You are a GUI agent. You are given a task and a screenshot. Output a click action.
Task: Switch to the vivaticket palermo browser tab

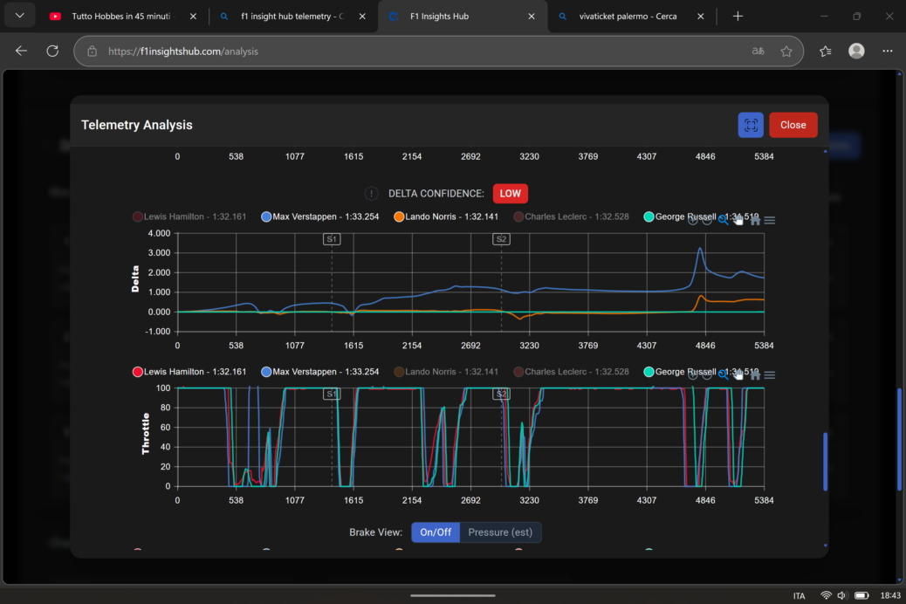click(x=627, y=16)
